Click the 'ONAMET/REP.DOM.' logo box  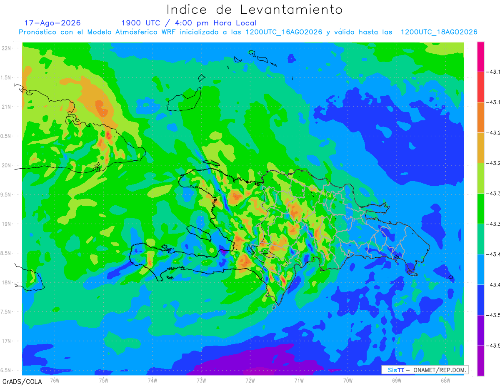(x=425, y=370)
